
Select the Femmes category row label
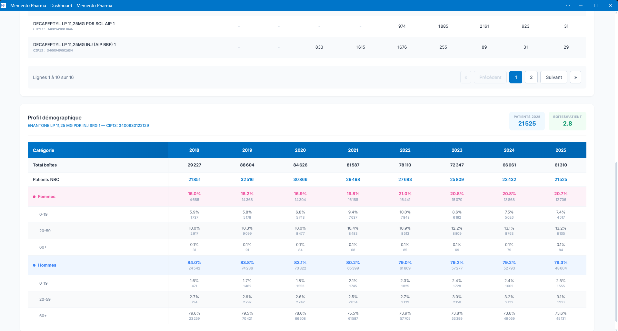(x=47, y=197)
